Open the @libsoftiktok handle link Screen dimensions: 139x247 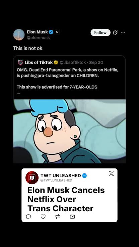coord(73,63)
